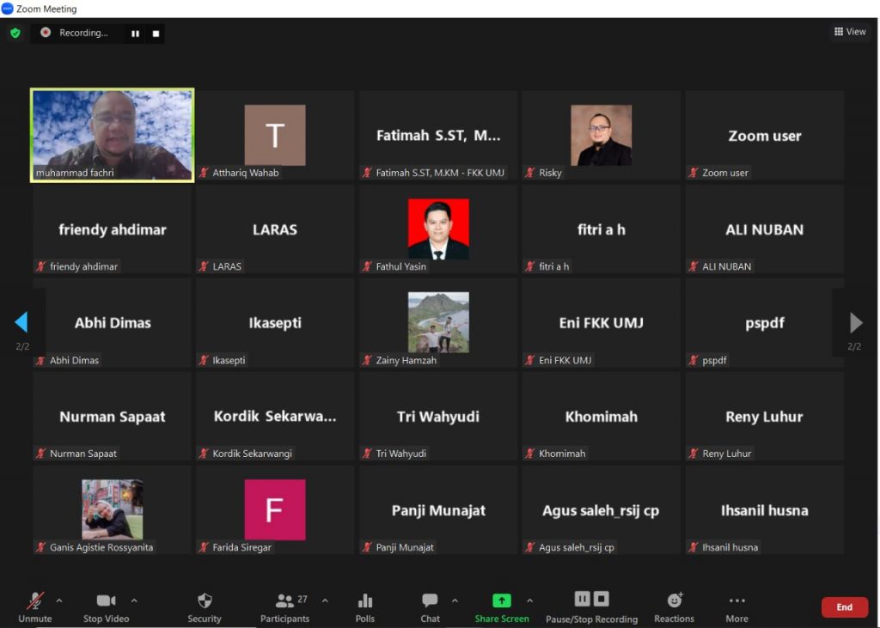Select the Nurman Sapaat tile

point(113,417)
